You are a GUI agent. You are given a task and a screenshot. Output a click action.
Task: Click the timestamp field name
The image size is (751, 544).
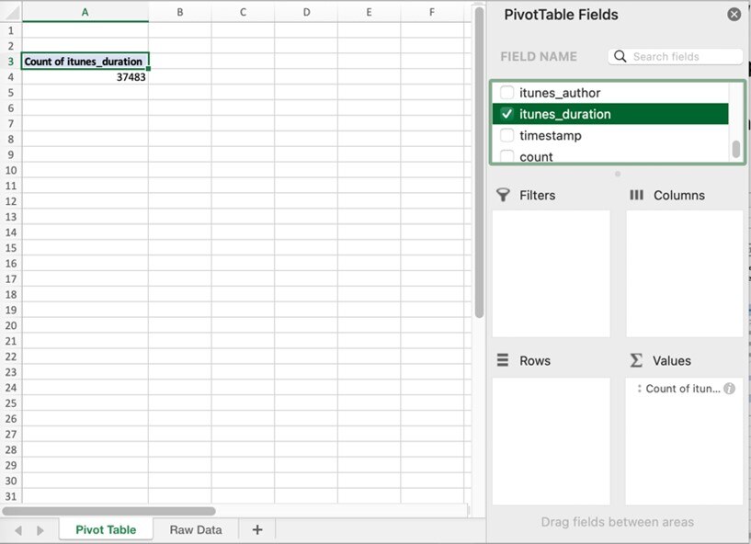pyautogui.click(x=551, y=135)
